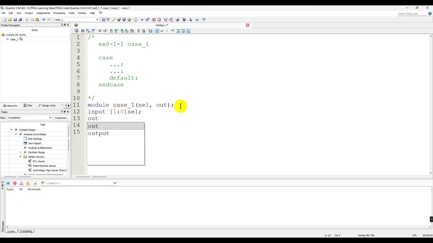The image size is (433, 243).
Task: Switch to the Design Units tab
Action: [x=47, y=106]
